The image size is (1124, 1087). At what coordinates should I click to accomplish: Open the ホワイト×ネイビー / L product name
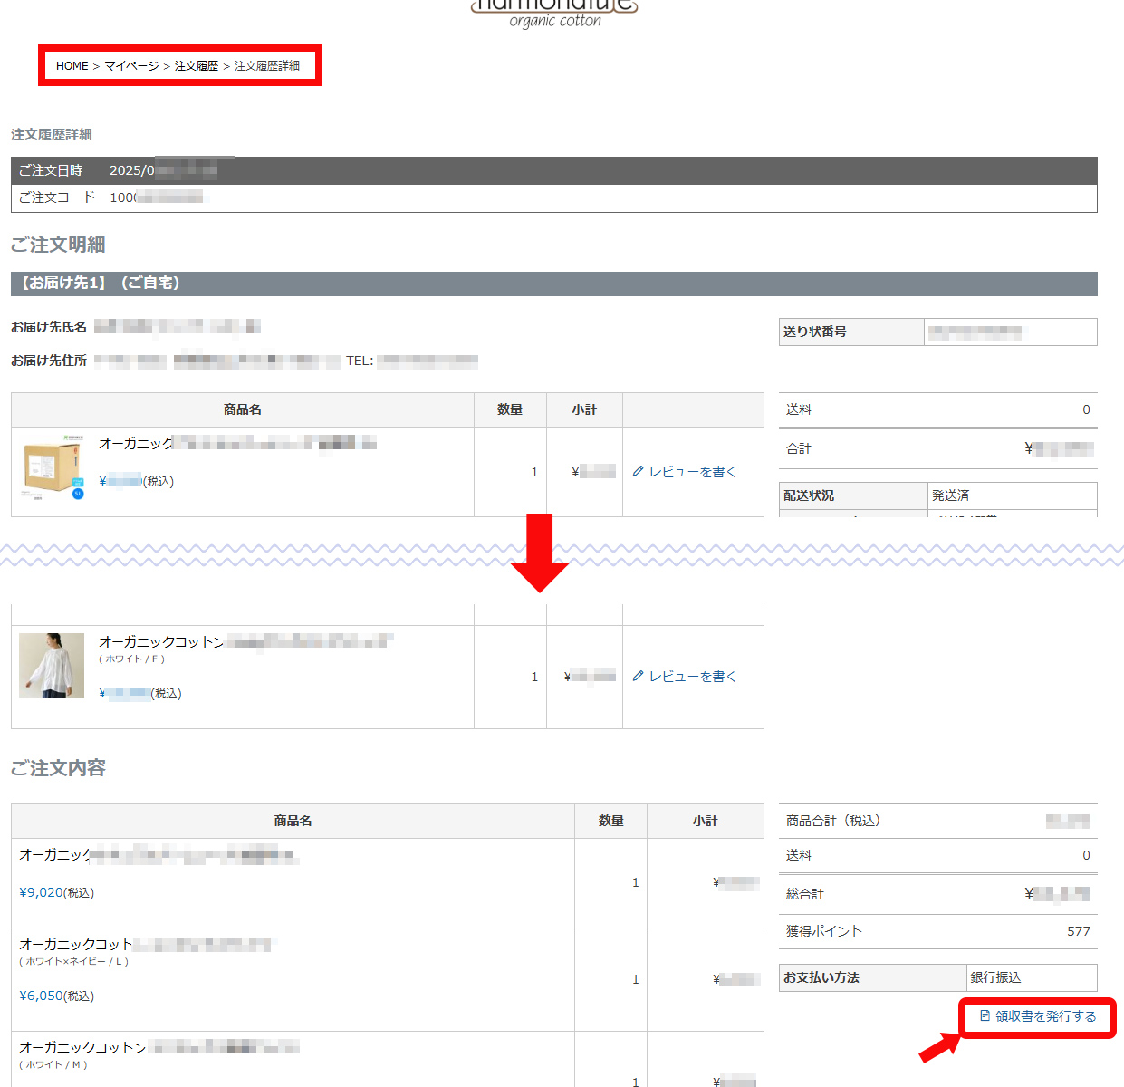[145, 945]
